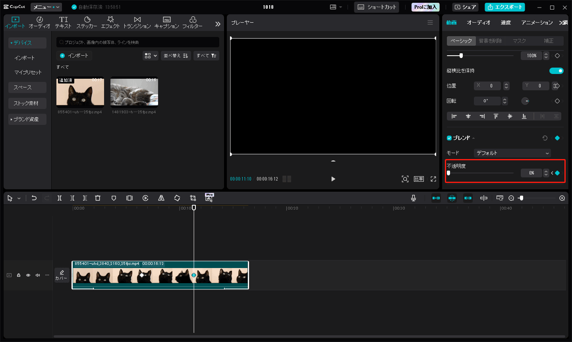Play the preview in the player
572x342 pixels.
click(333, 179)
